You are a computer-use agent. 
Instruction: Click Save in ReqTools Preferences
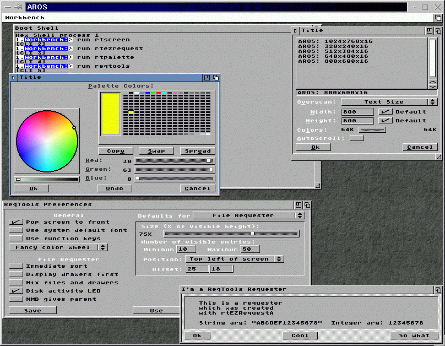coord(32,311)
